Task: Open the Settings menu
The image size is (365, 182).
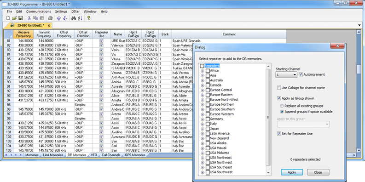Action: pyautogui.click(x=61, y=11)
